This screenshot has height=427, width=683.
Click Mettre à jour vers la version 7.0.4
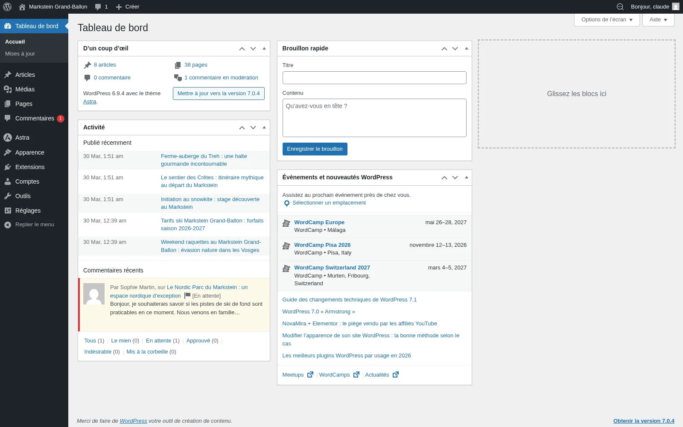pos(219,94)
